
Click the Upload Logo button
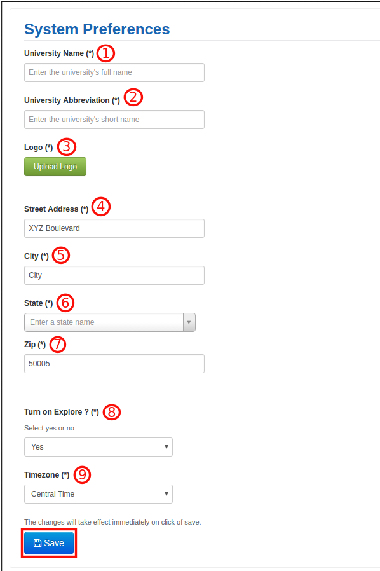coord(55,167)
